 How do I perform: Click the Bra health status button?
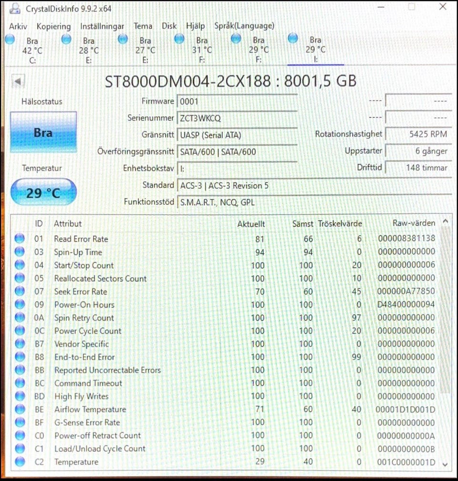tap(43, 132)
